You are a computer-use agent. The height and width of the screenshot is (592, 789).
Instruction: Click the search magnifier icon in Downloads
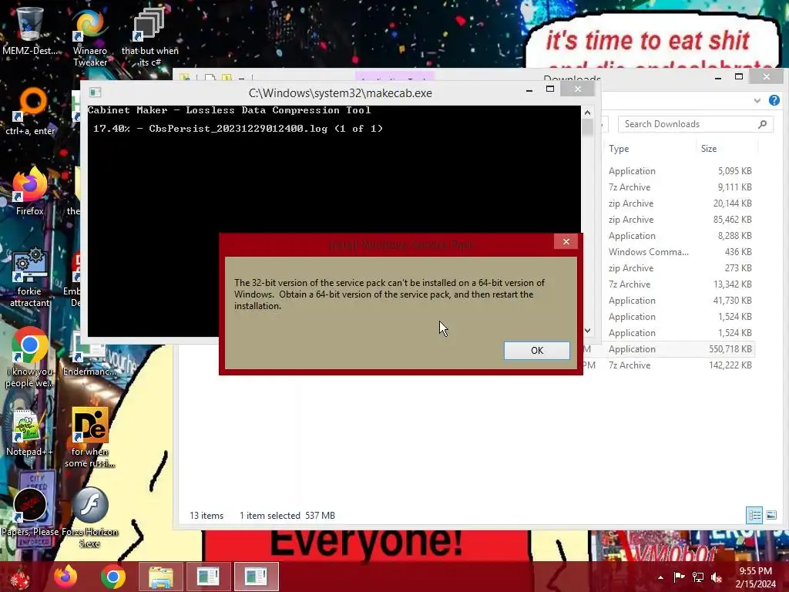[762, 124]
